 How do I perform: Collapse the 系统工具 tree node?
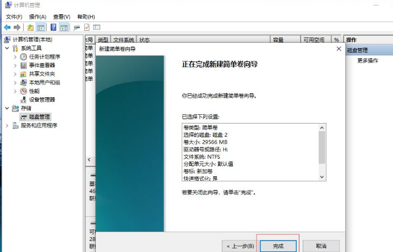click(x=7, y=48)
